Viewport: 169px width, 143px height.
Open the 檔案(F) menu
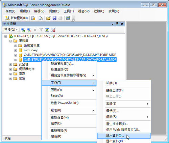pyautogui.click(x=10, y=11)
